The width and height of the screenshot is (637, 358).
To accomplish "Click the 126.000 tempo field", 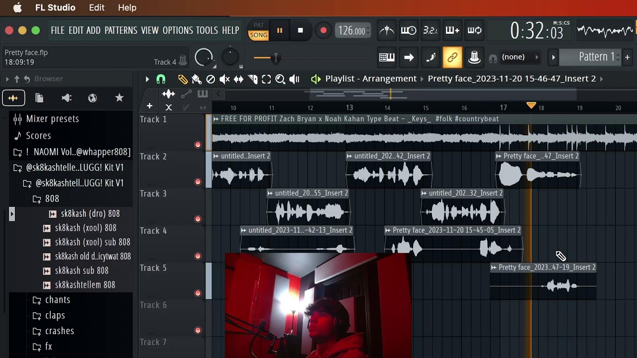I will tap(353, 31).
